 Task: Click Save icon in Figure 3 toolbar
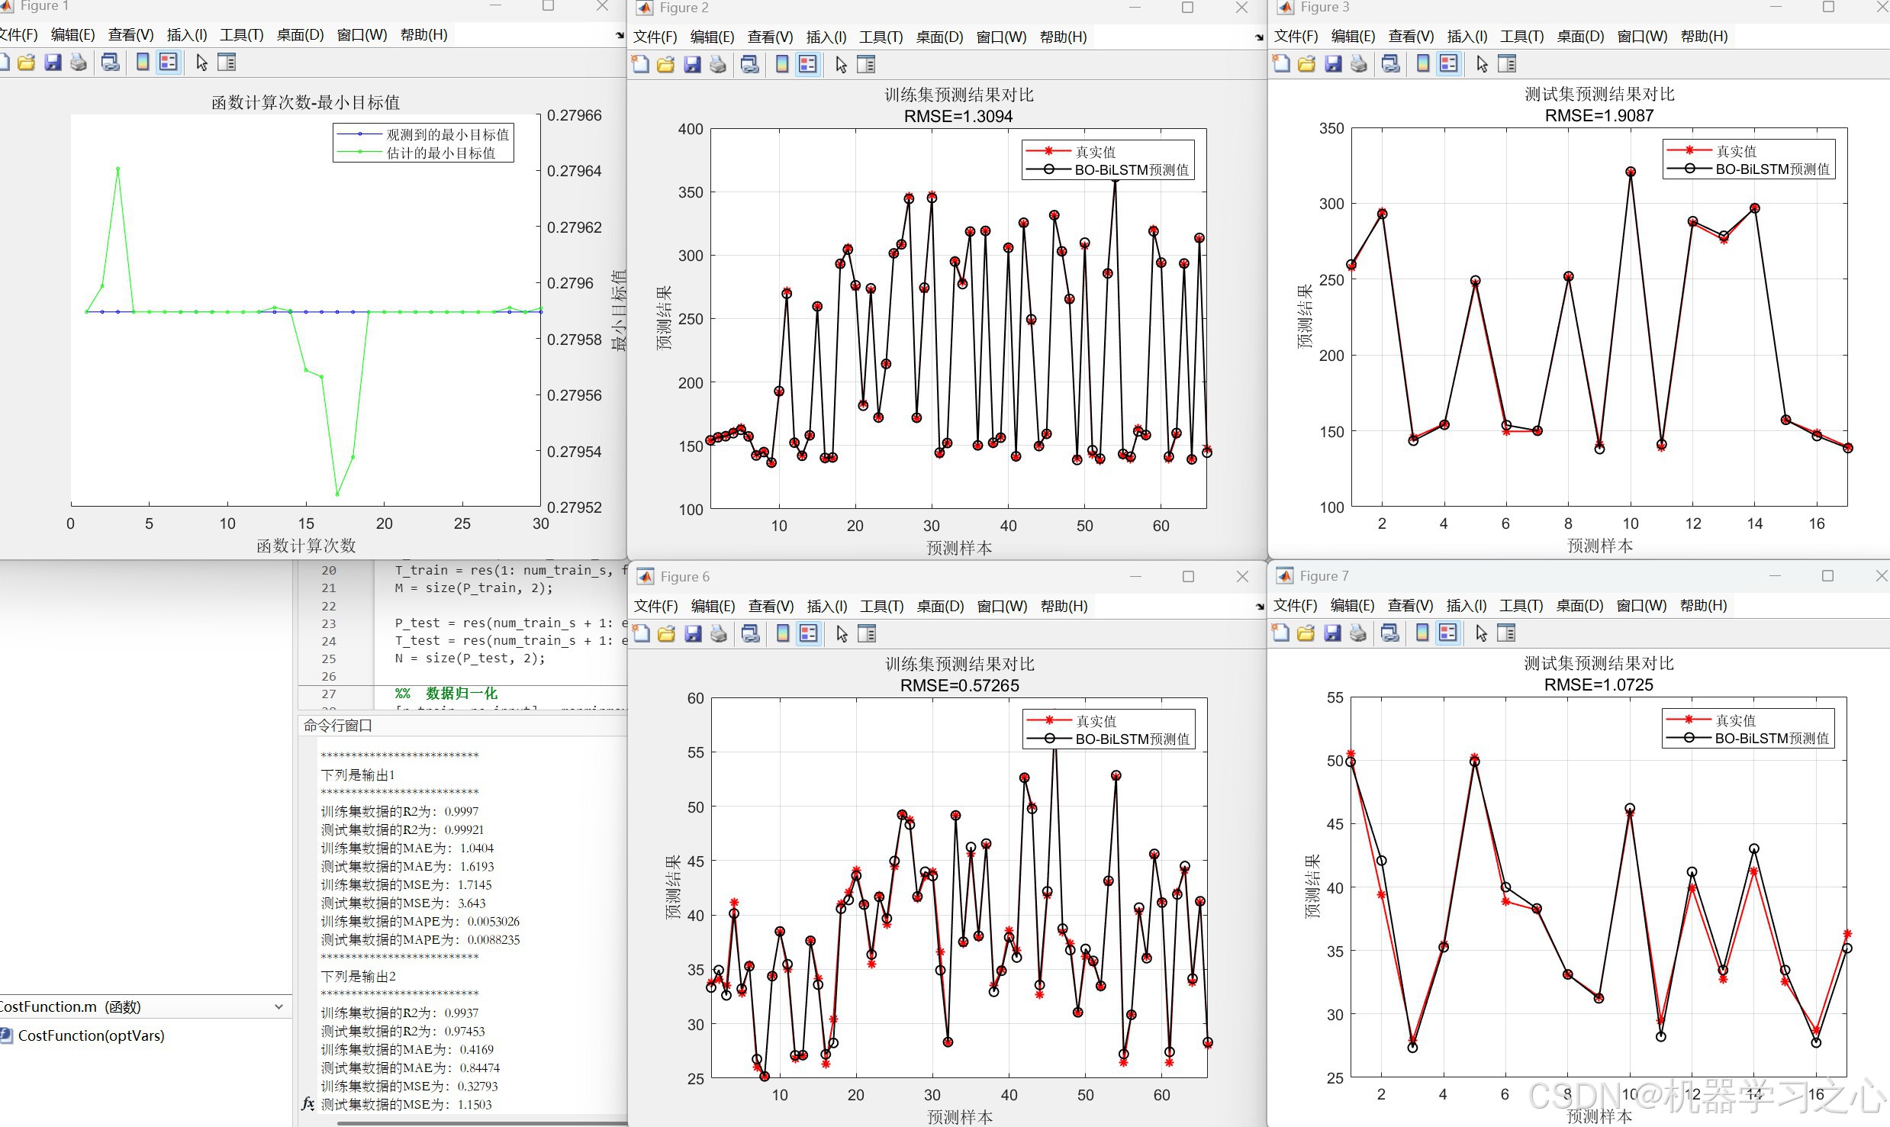[x=1333, y=64]
